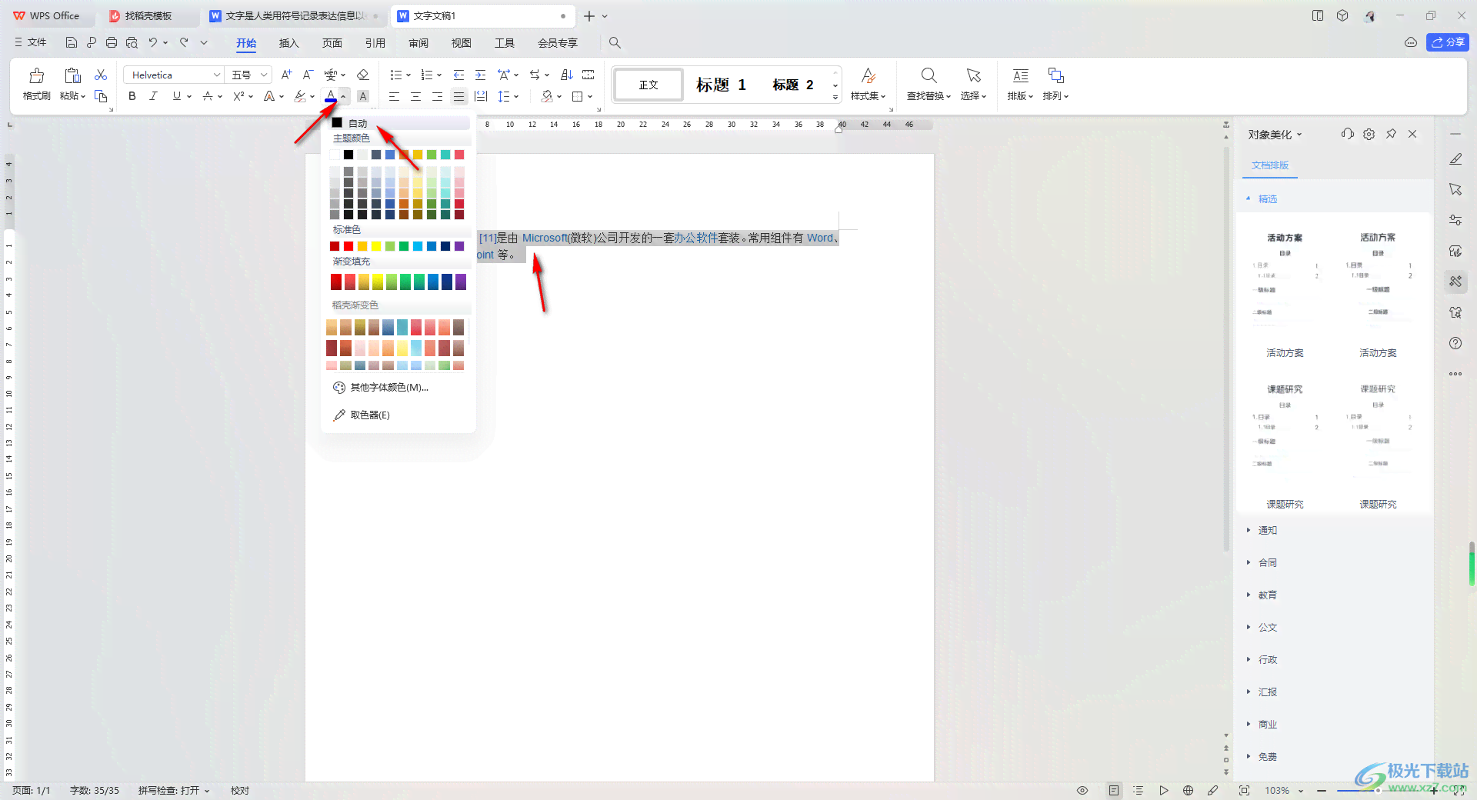Select justify text alignment
This screenshot has height=800, width=1477.
pos(458,96)
